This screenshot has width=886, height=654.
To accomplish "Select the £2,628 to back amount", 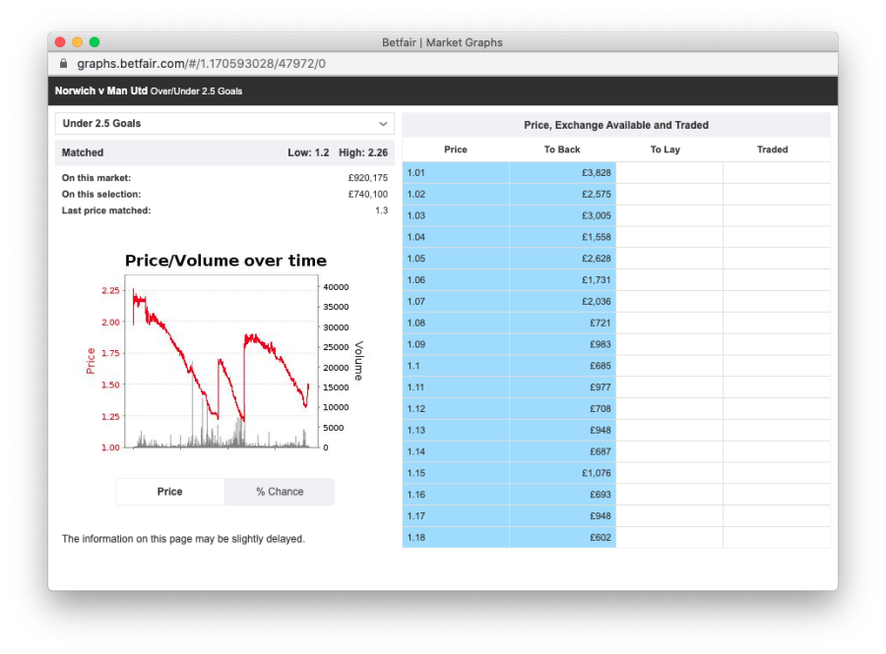I will point(562,259).
